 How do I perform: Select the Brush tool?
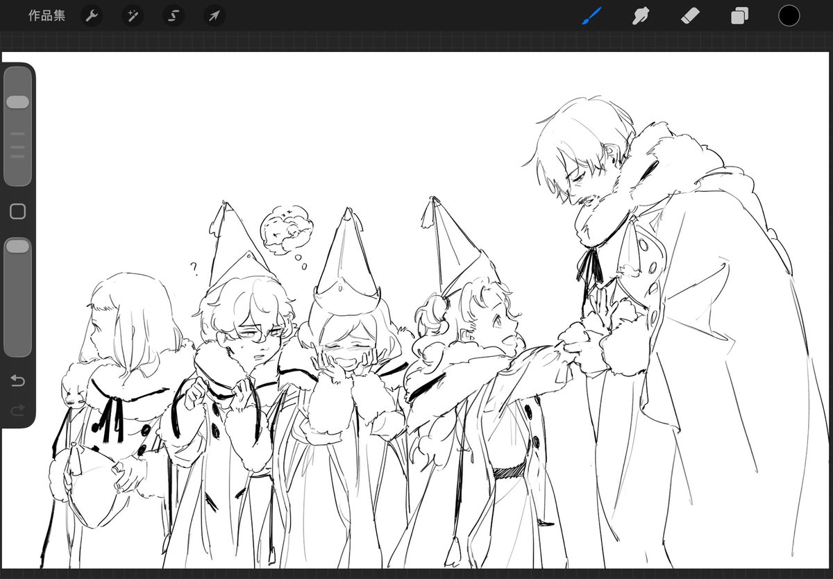pyautogui.click(x=591, y=15)
